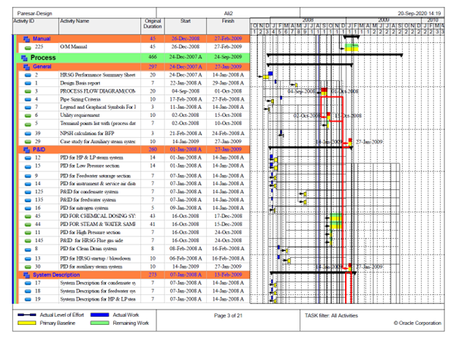Click the Primary Baseline yellow legend swatch
Viewport: 456px width, 338px height.
click(x=27, y=323)
